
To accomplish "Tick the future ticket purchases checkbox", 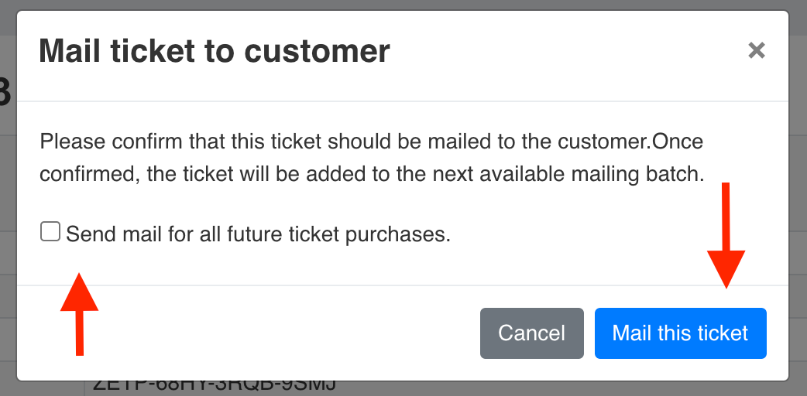I will click(50, 232).
